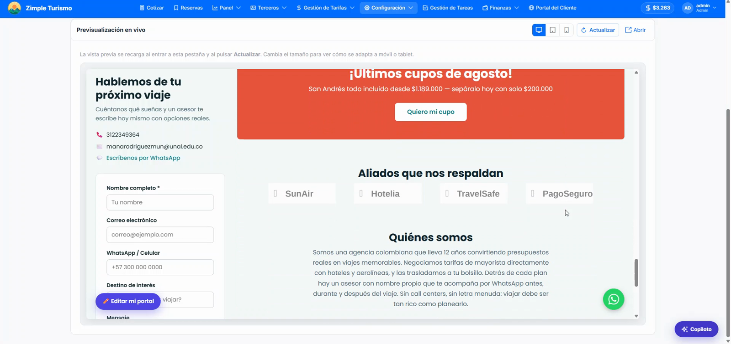Open Portal del Cliente
The image size is (731, 344).
(552, 8)
